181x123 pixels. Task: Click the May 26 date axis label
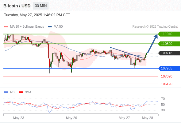71,118
